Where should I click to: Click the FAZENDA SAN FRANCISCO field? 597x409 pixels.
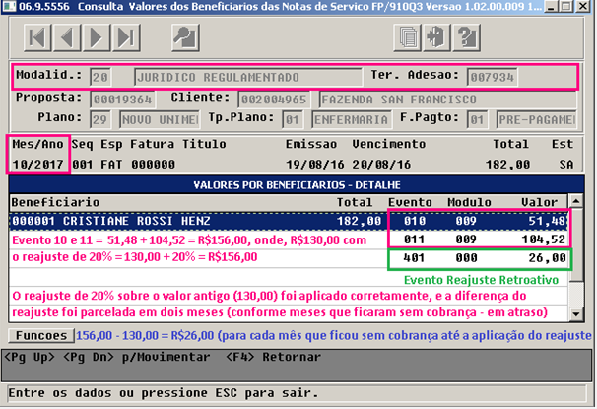(x=447, y=100)
